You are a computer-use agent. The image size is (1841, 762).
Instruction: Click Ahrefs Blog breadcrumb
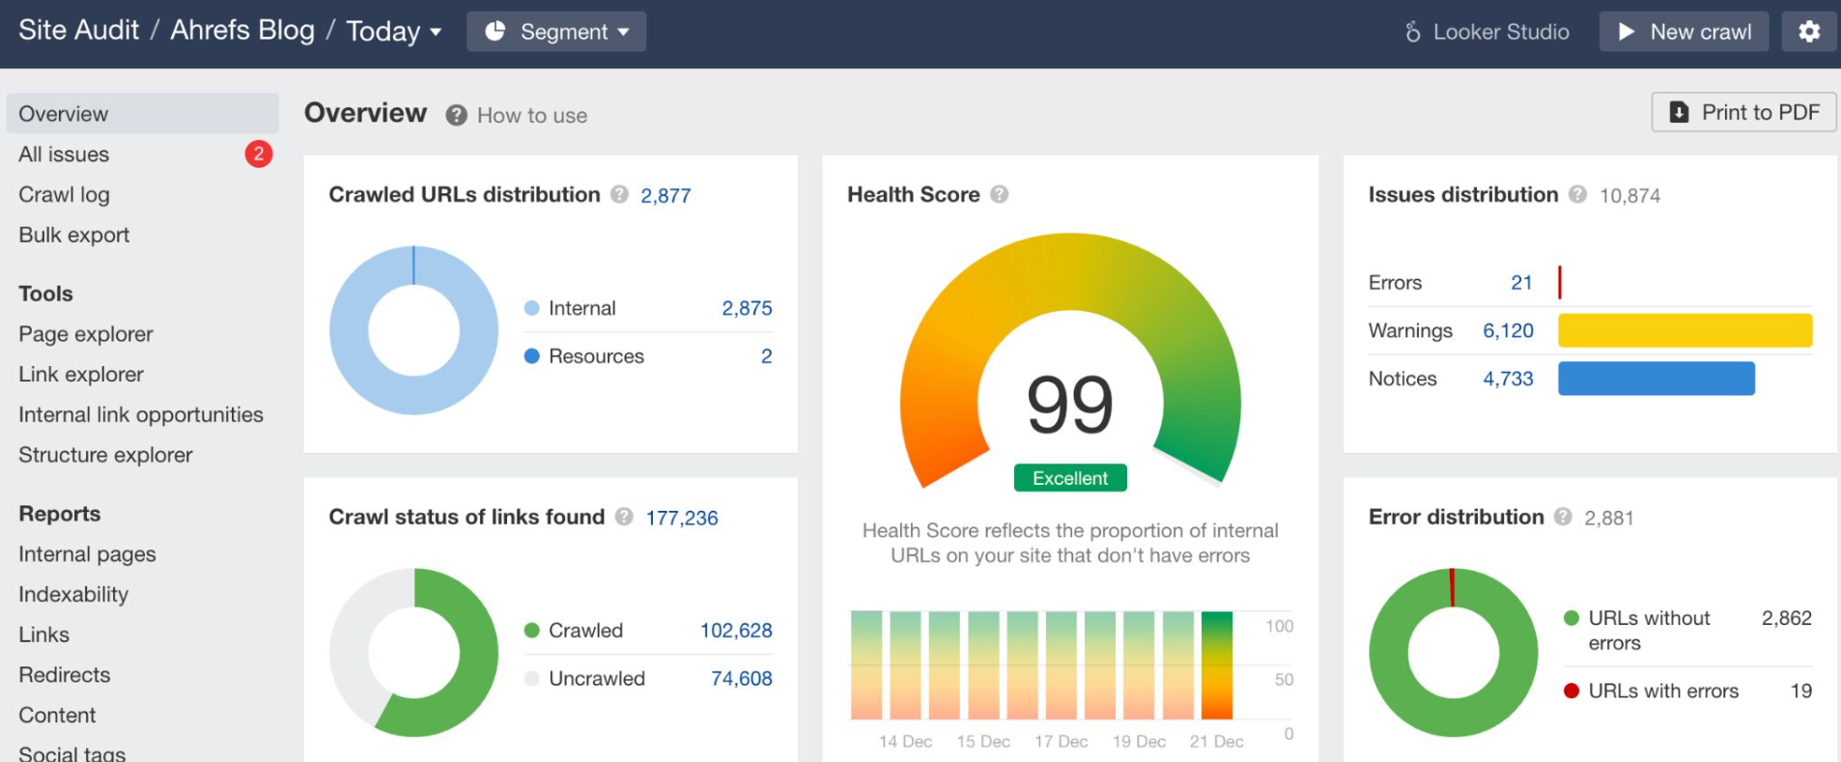point(242,30)
